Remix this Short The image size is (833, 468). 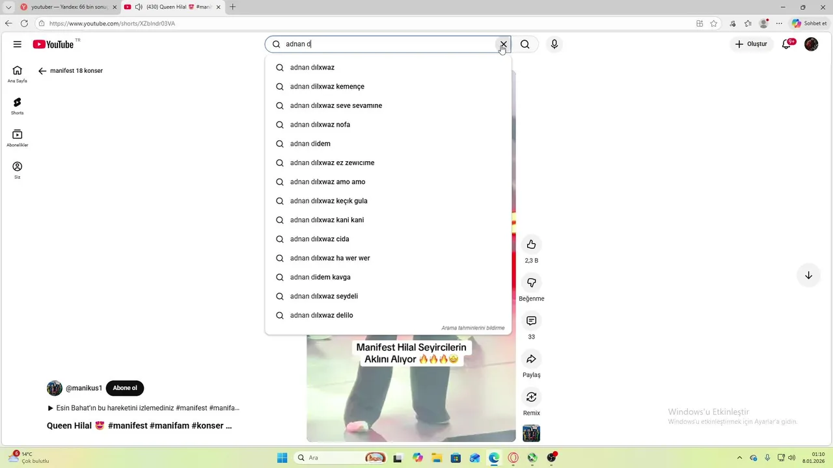pyautogui.click(x=532, y=397)
